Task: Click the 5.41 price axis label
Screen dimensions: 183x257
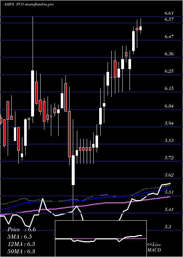Action: 169,210
